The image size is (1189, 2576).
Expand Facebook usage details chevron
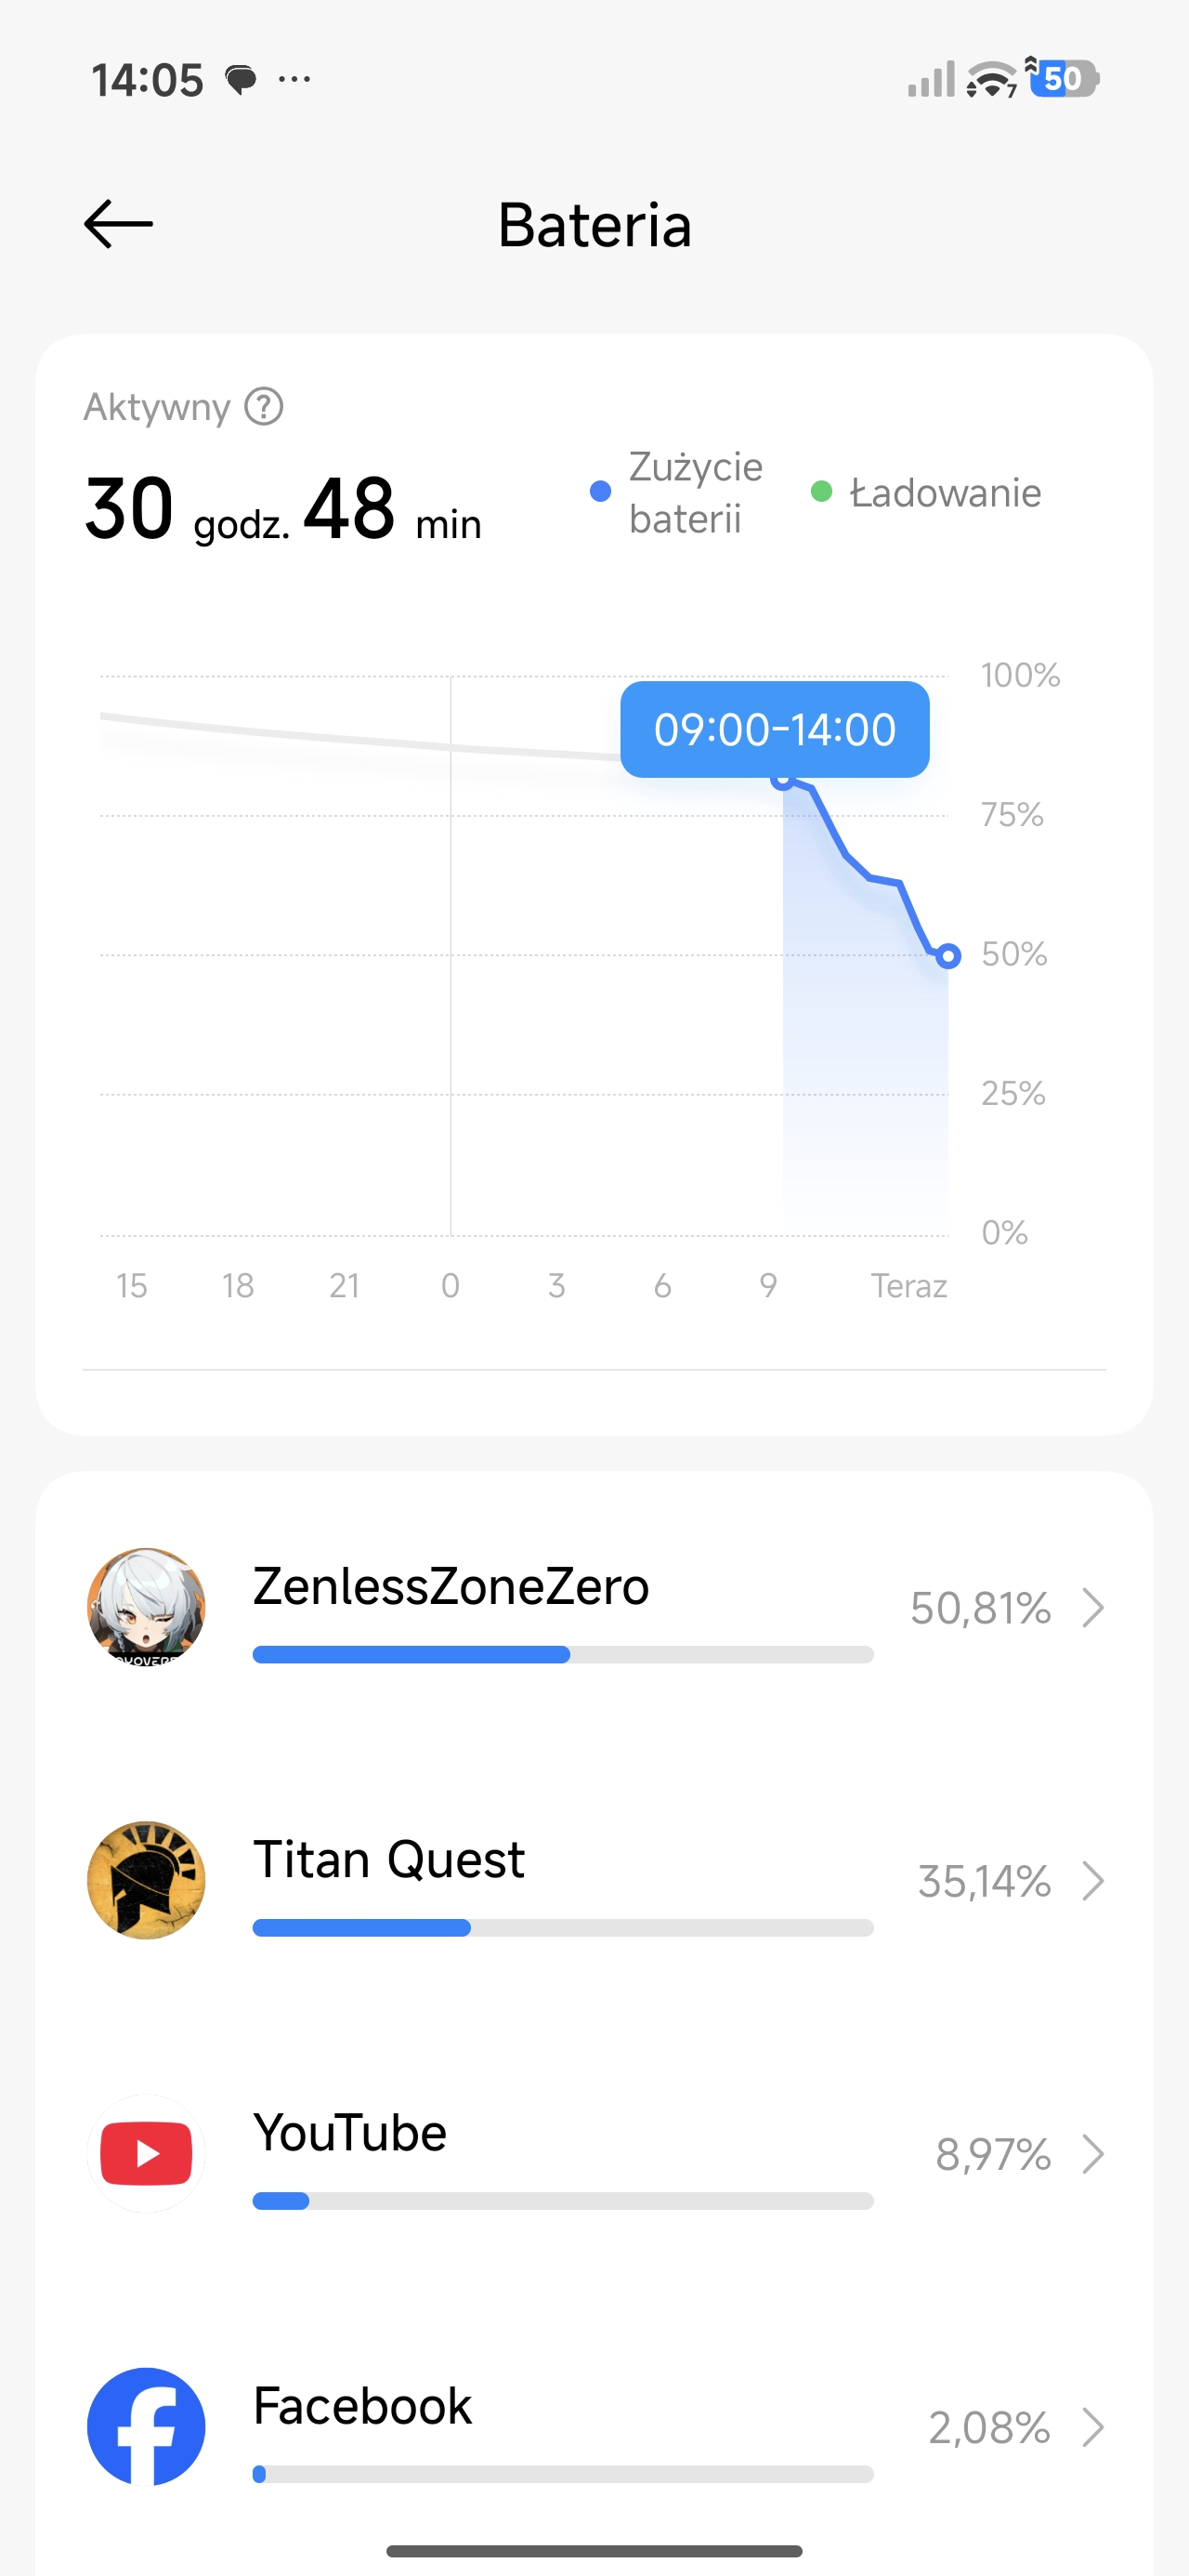[x=1093, y=2427]
